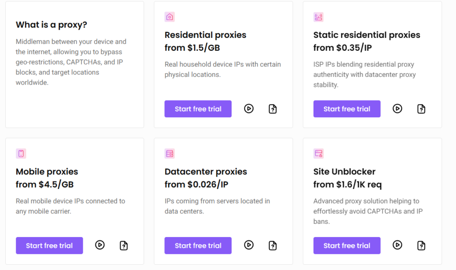
Task: Start free trial for Datacenter proxies
Action: click(198, 245)
